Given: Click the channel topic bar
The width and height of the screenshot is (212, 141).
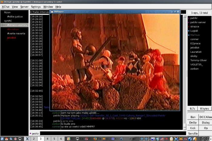Looking at the screenshot, I should point(40,12).
